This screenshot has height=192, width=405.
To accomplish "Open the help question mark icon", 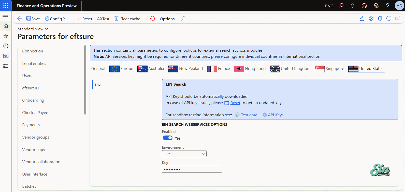I will [x=387, y=6].
